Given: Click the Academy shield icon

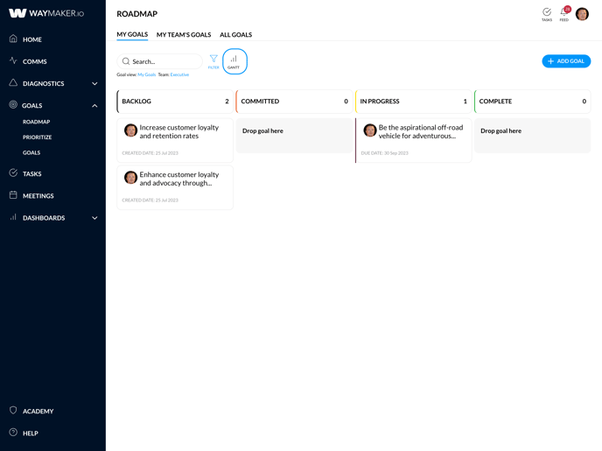Looking at the screenshot, I should [13, 411].
